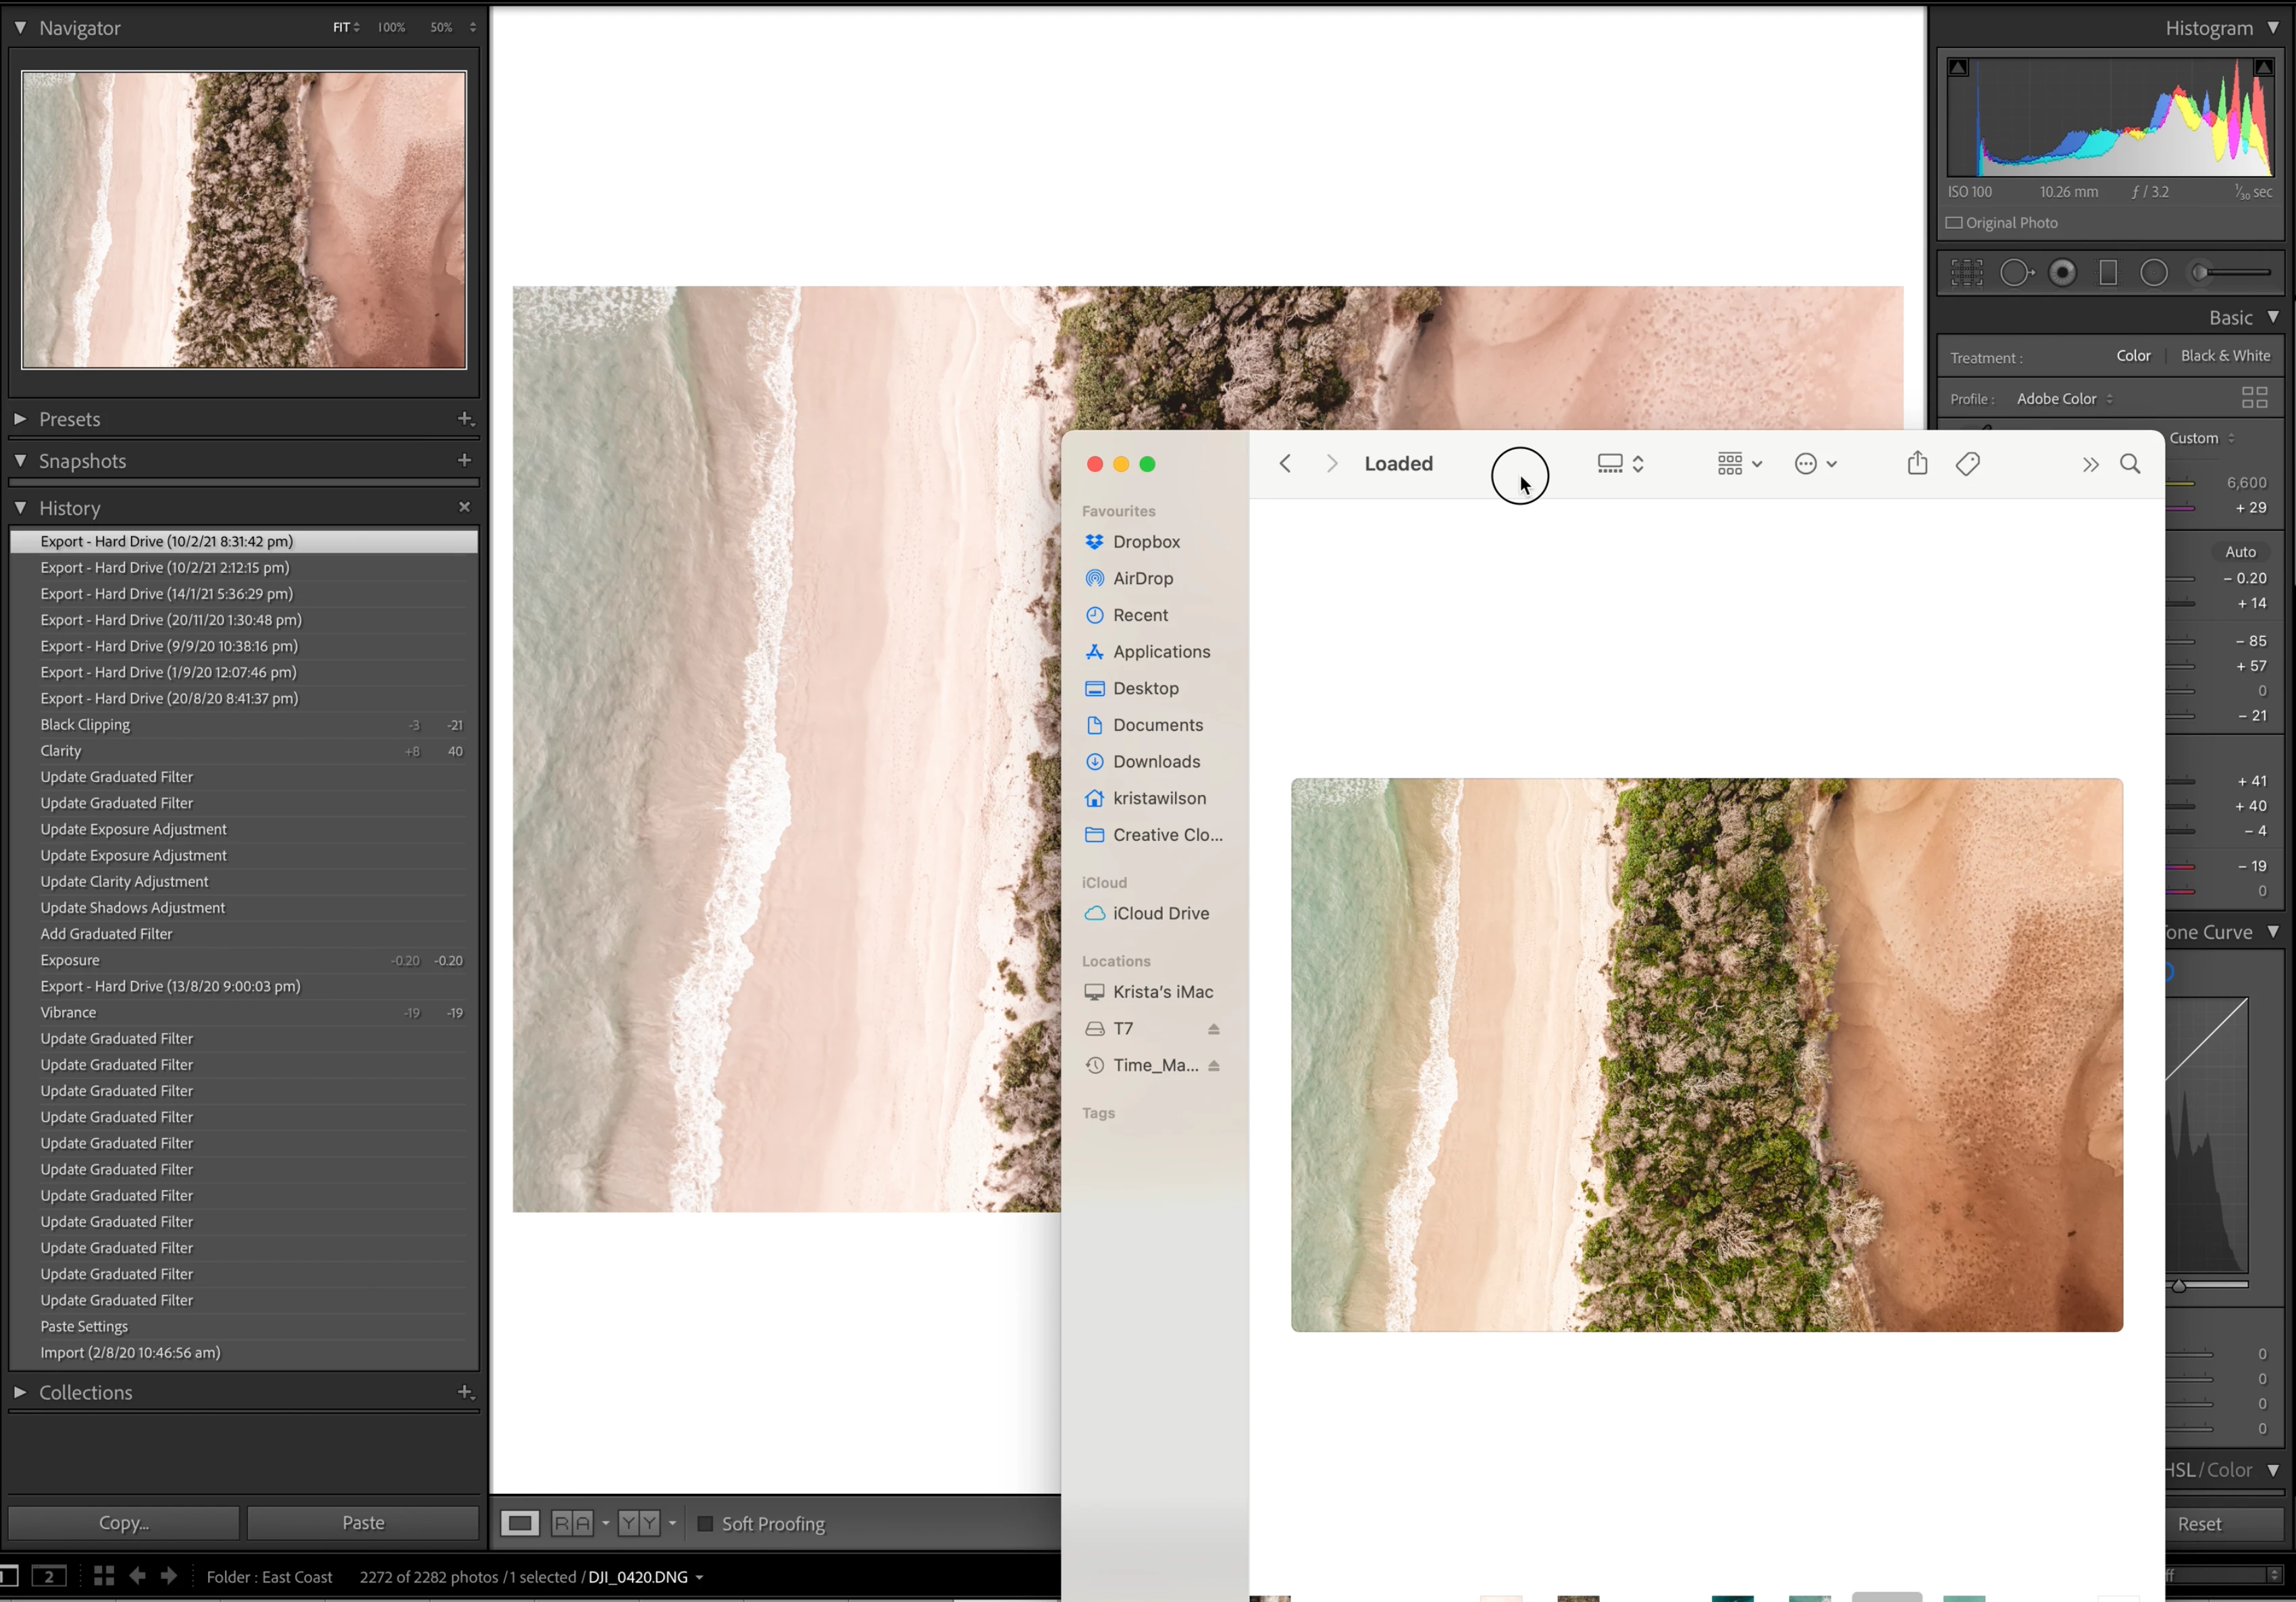
Task: Open Downloads in the Finder sidebar
Action: point(1156,762)
